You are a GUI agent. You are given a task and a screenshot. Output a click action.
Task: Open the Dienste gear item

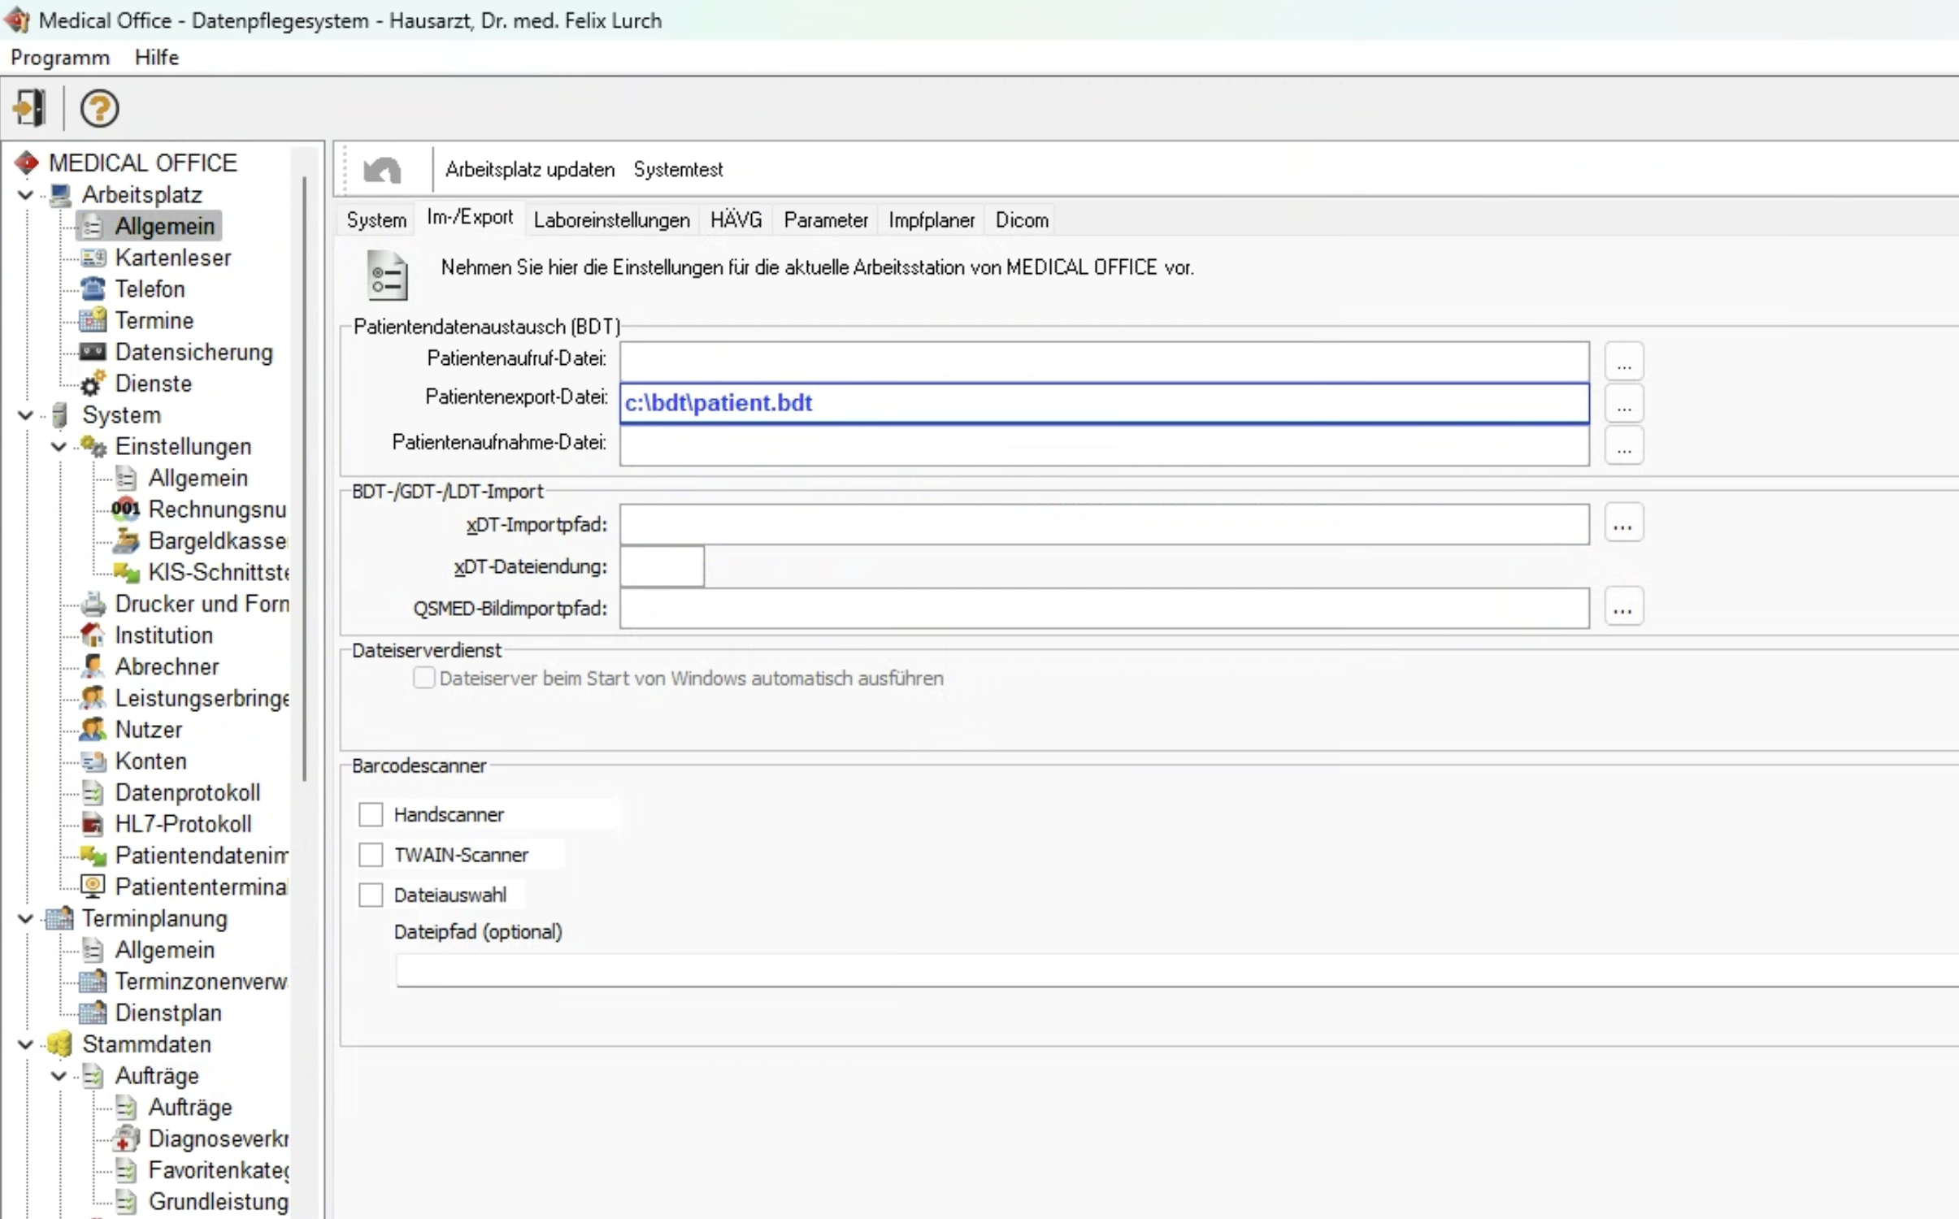[x=153, y=384]
